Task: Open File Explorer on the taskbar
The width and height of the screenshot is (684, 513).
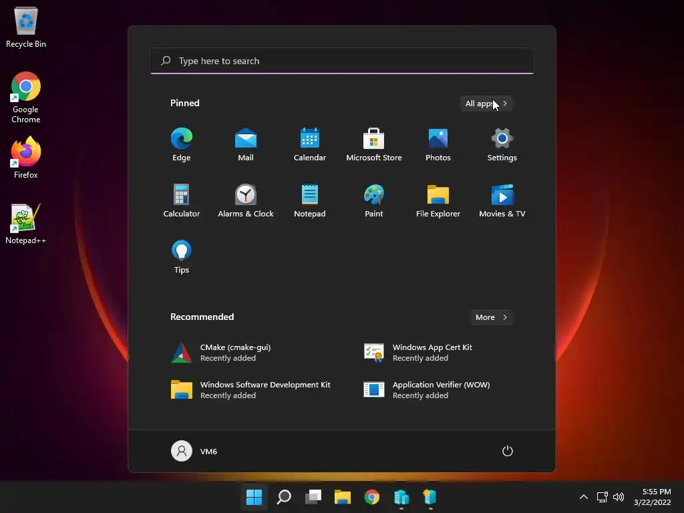Action: 343,497
